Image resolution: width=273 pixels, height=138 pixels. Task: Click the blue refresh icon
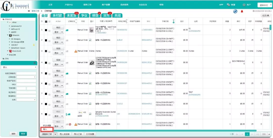click(x=235, y=11)
